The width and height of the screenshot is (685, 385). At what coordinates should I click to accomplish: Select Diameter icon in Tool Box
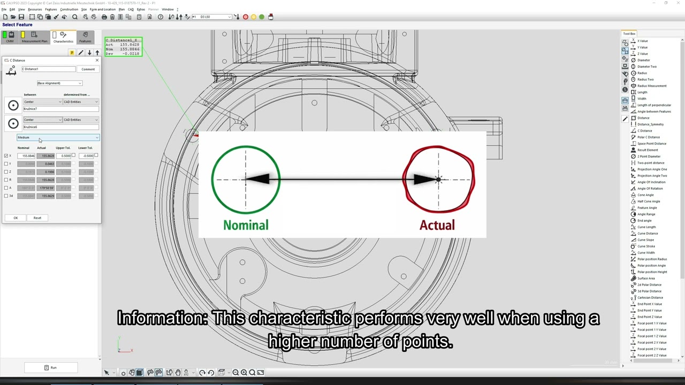(634, 60)
